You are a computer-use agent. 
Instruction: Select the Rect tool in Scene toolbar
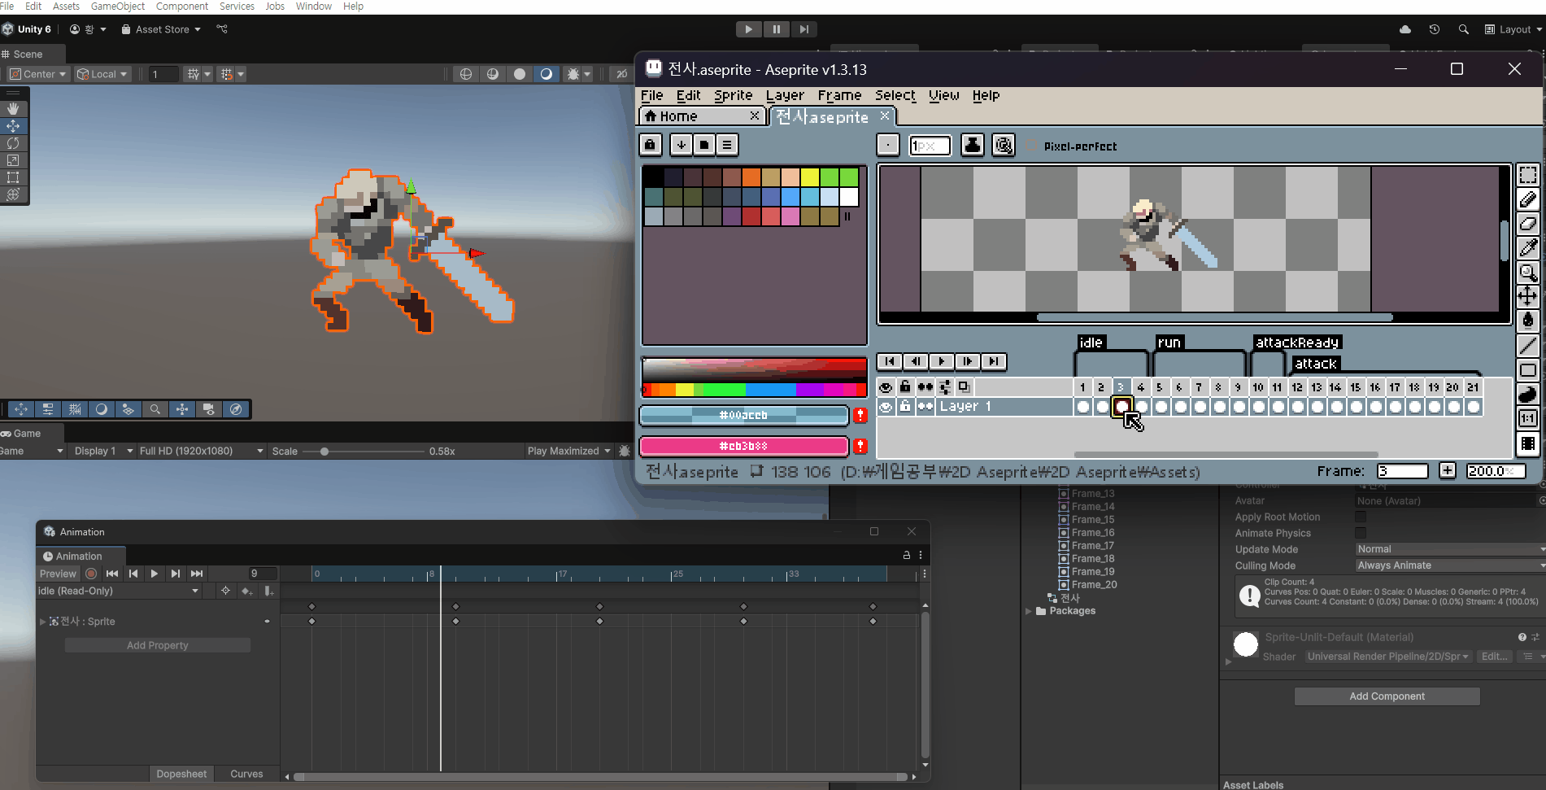click(13, 177)
